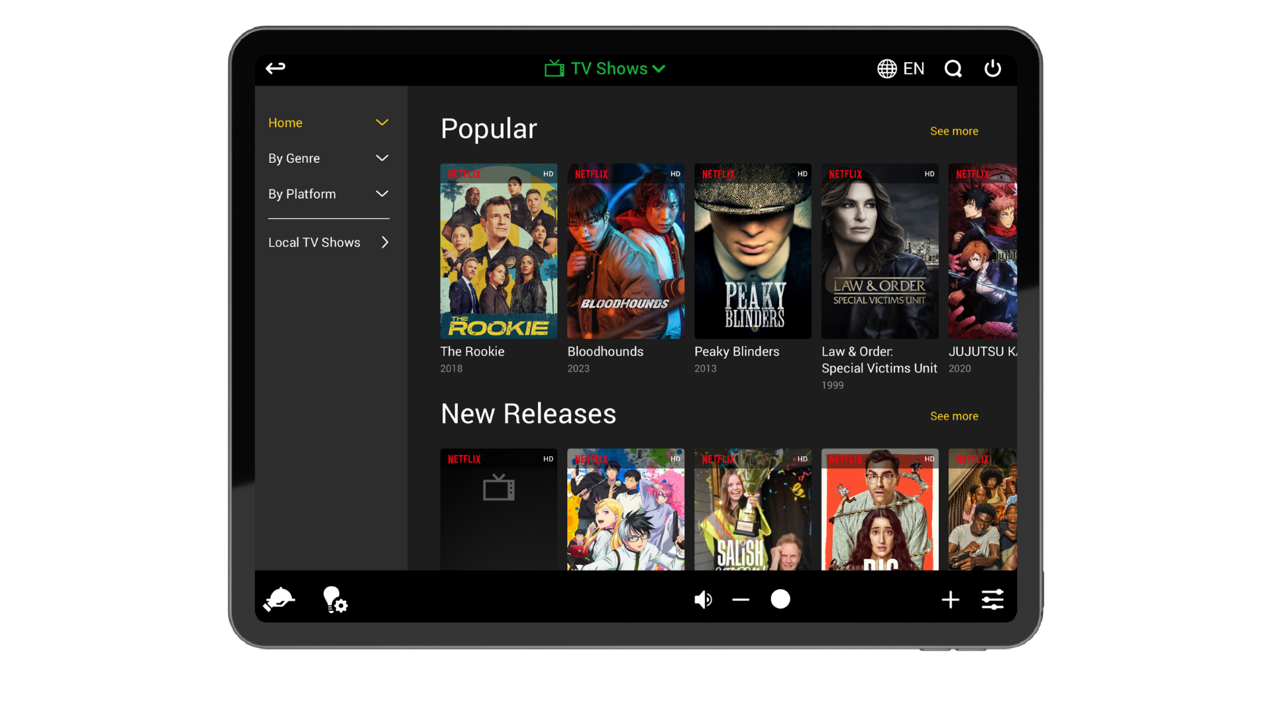Open the Salish poster in New Releases
Image resolution: width=1272 pixels, height=715 pixels.
click(753, 509)
